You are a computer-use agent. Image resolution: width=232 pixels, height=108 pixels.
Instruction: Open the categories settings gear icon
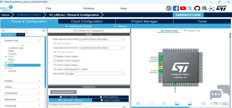tap(44, 31)
